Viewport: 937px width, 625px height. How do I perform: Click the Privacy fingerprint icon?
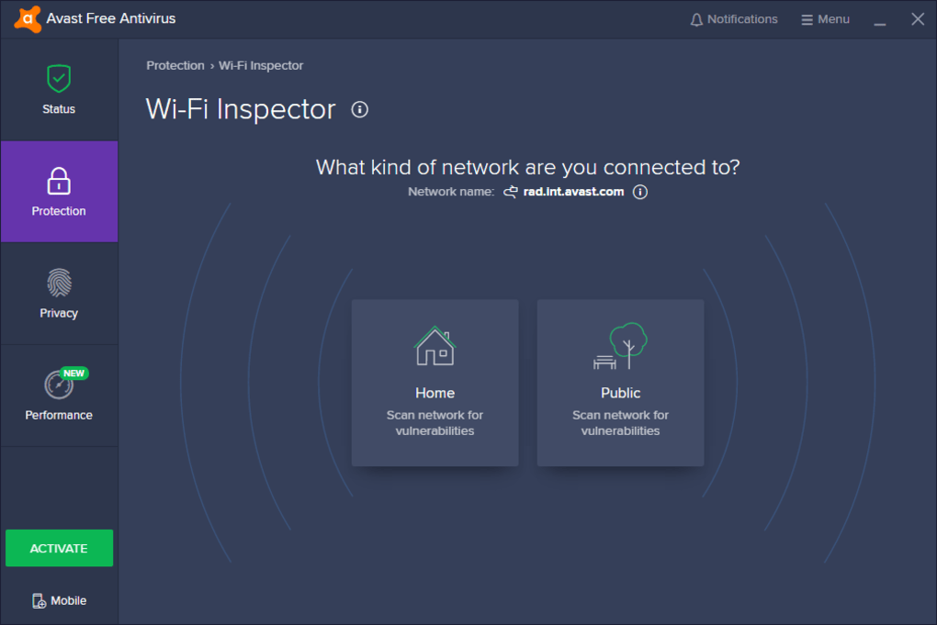click(58, 283)
